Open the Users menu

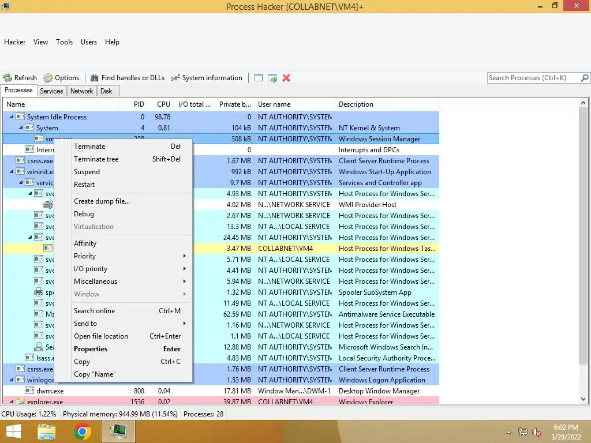[89, 42]
